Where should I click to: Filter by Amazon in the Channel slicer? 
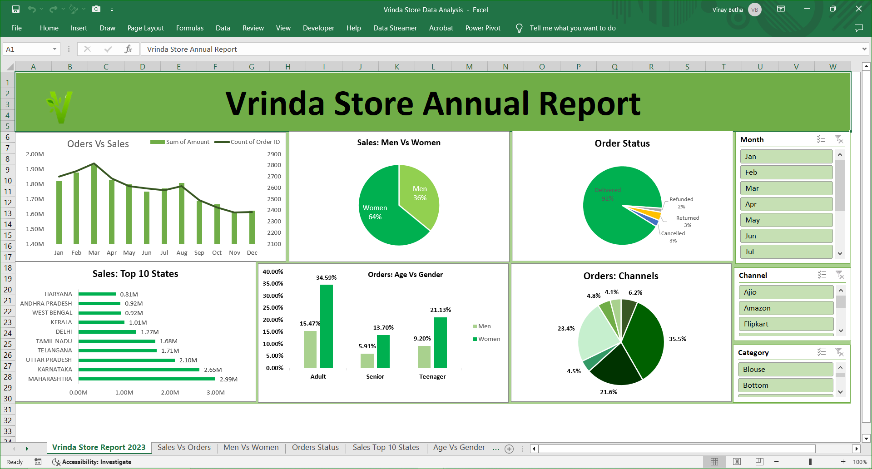[786, 308]
